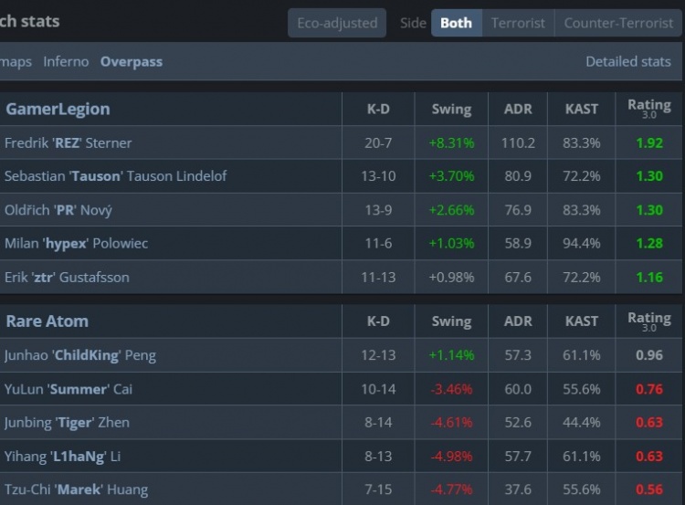685x505 pixels.
Task: Open Oldřich 'PR' Nový's player profile
Action: click(58, 209)
